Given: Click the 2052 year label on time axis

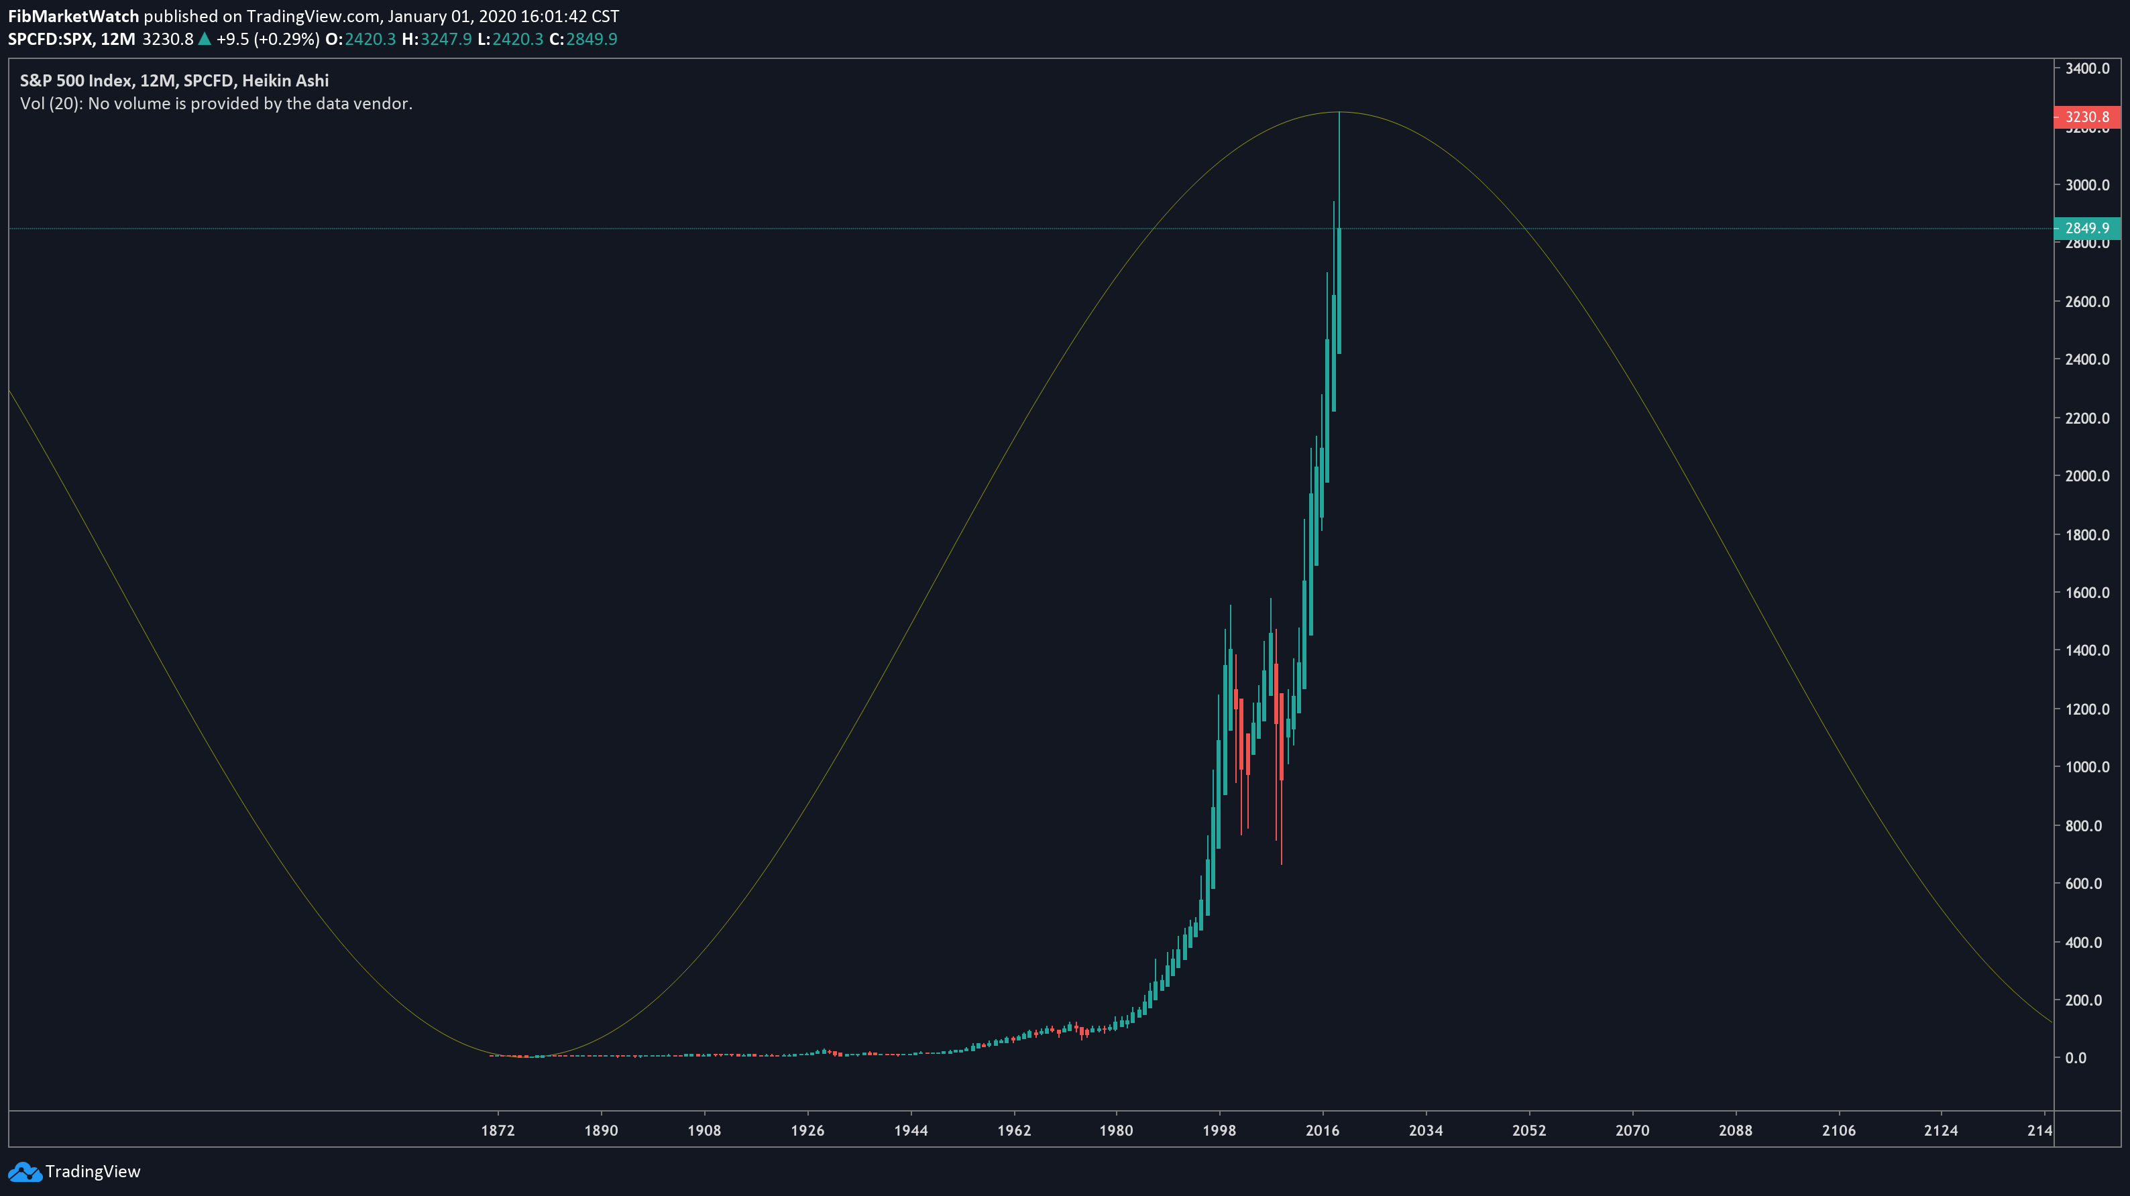Looking at the screenshot, I should (1529, 1131).
